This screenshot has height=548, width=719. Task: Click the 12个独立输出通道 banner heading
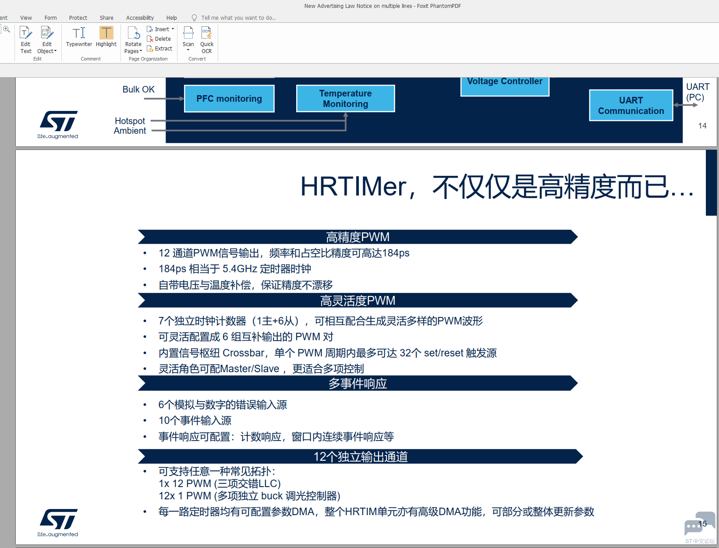pyautogui.click(x=360, y=457)
